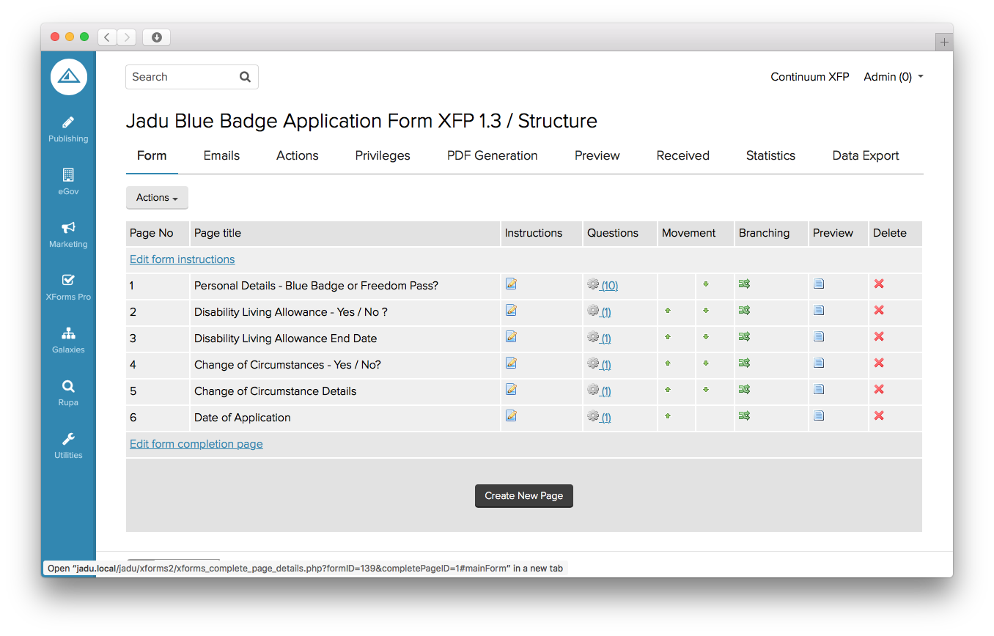This screenshot has width=994, height=636.
Task: Click the search magnifier icon
Action: coord(245,77)
